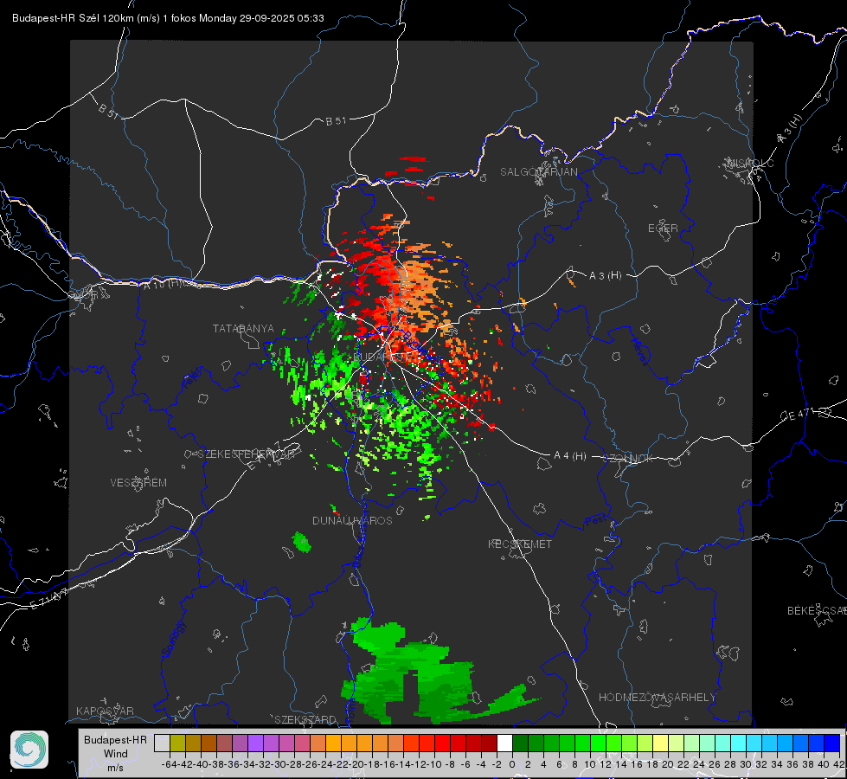Click the -64 value on the legend

pos(170,764)
